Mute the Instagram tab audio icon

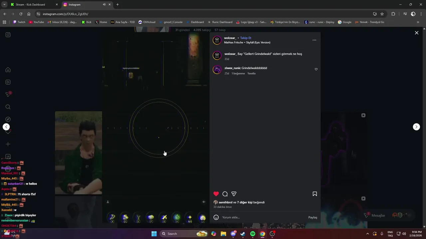(x=104, y=5)
